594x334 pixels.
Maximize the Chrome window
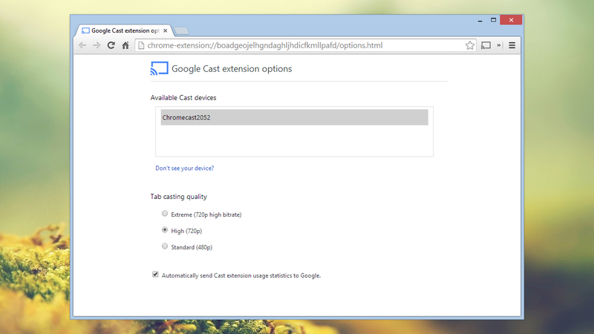pos(493,20)
